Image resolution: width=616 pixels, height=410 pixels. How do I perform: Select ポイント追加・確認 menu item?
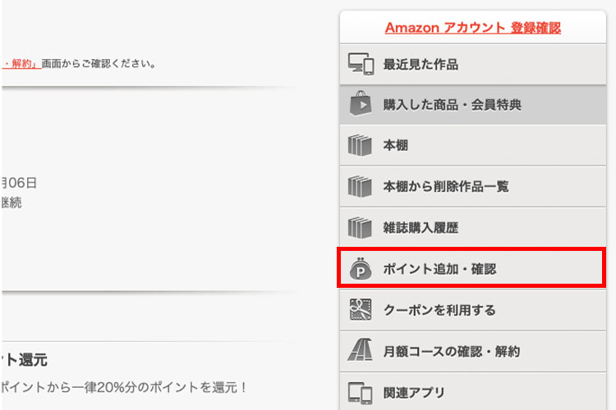coord(439,269)
